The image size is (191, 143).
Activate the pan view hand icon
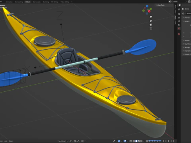point(151,21)
